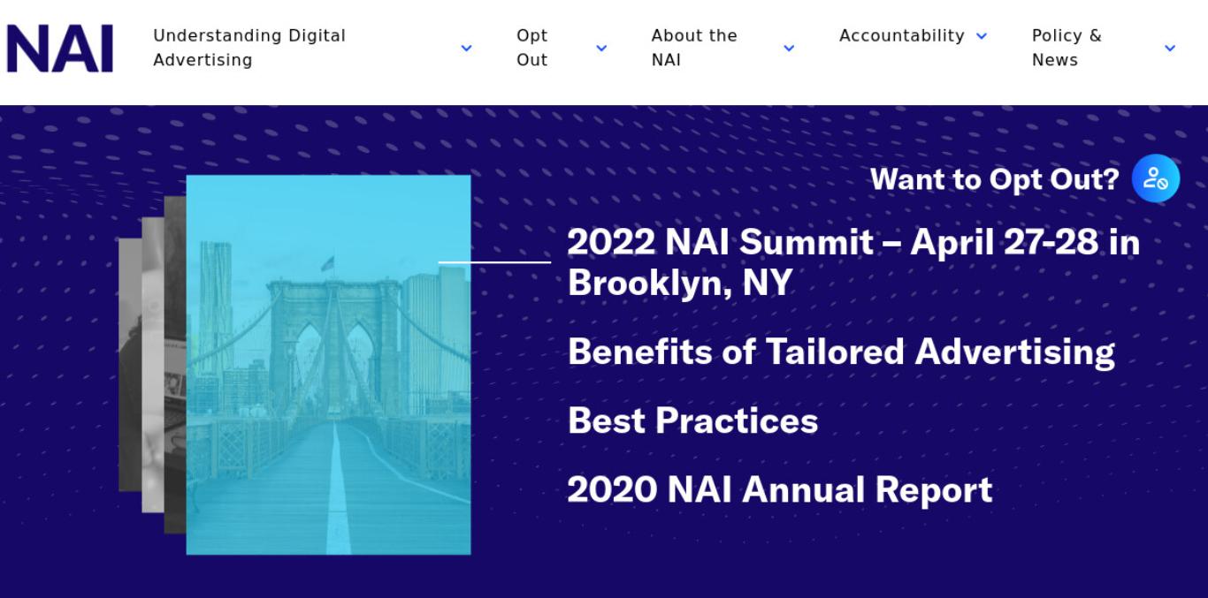
Task: Select the Accountability menu item
Action: (x=902, y=36)
